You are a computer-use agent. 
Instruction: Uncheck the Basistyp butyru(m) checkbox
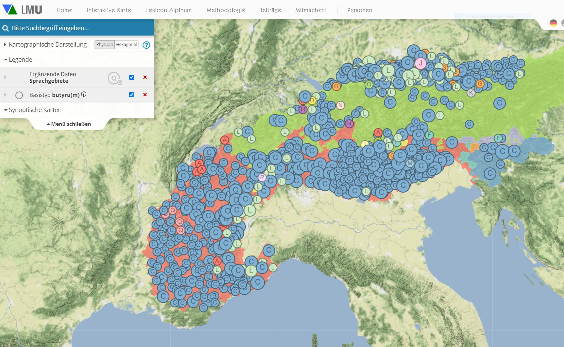131,95
